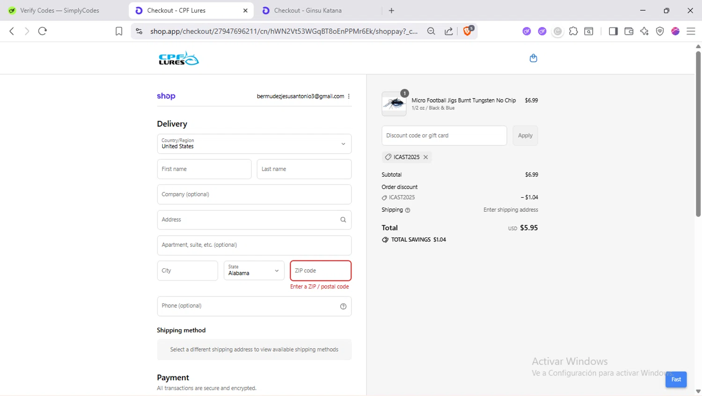Close the Checkout - CPF Lures tab
The height and width of the screenshot is (396, 702).
pos(245,10)
